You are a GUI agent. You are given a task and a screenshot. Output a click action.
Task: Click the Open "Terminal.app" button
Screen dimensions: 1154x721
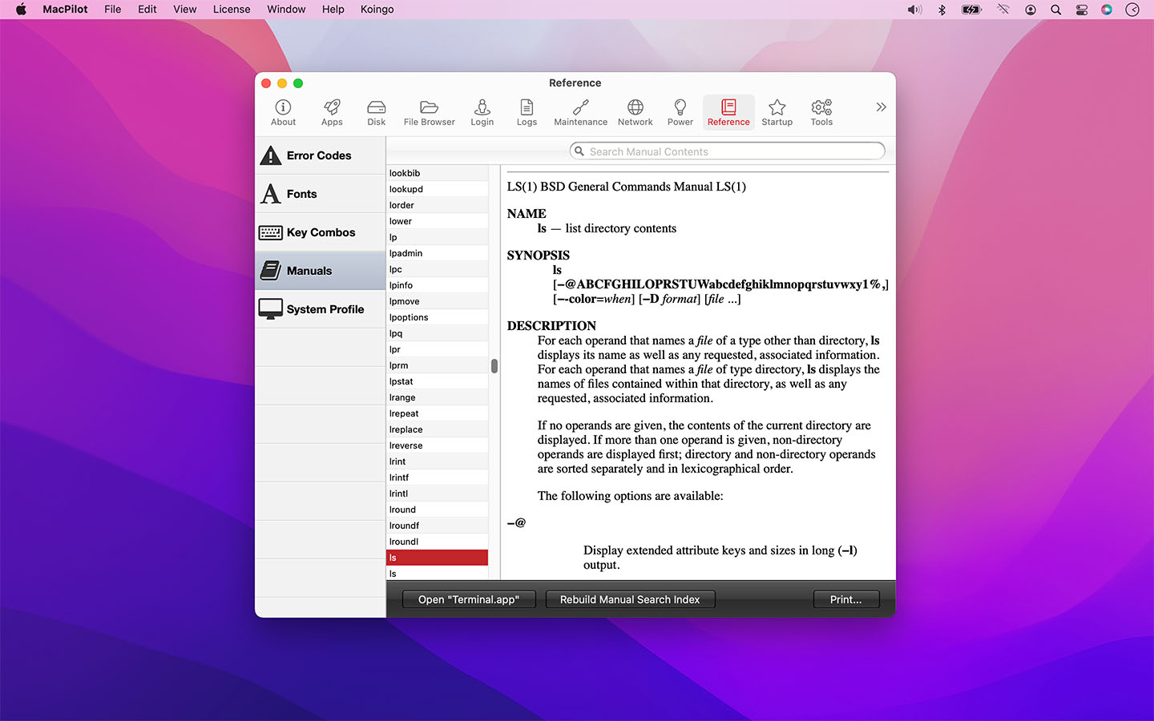tap(468, 599)
